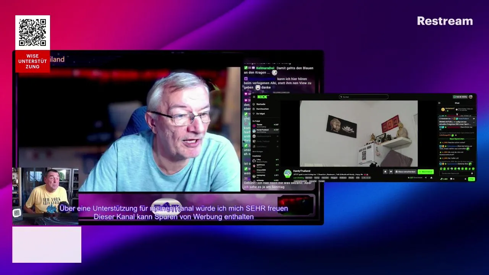Click the Kick search field
This screenshot has width=489, height=275.
(364, 97)
